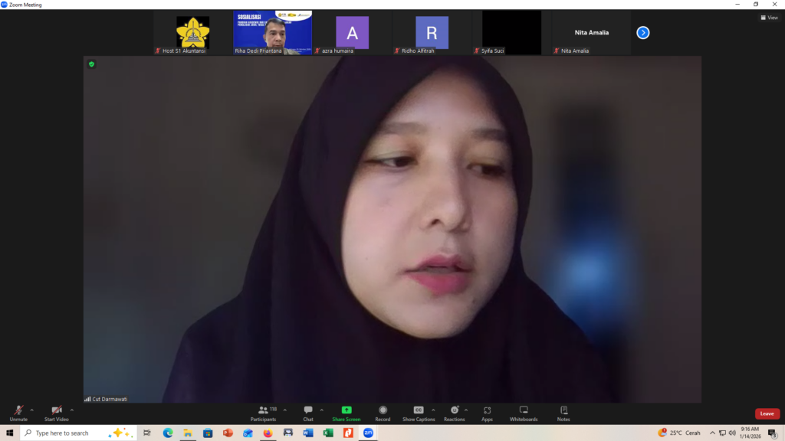Unmute the microphone
This screenshot has width=785, height=441.
click(18, 413)
